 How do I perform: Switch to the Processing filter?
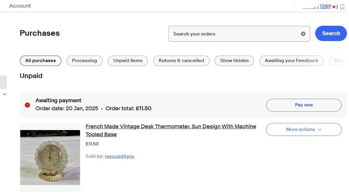point(84,61)
